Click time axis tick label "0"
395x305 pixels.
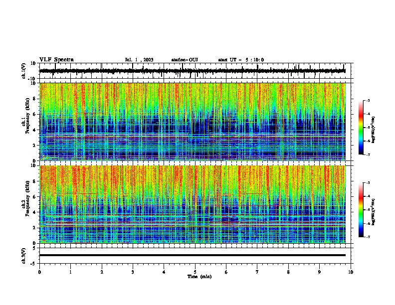coord(39,272)
